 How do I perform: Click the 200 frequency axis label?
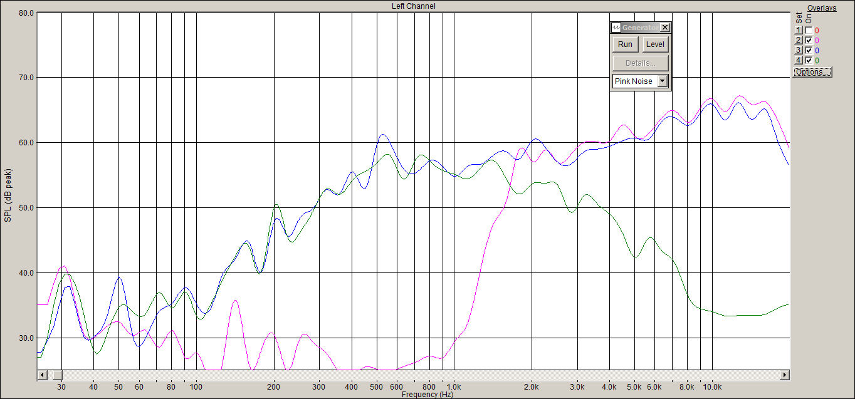pos(274,388)
